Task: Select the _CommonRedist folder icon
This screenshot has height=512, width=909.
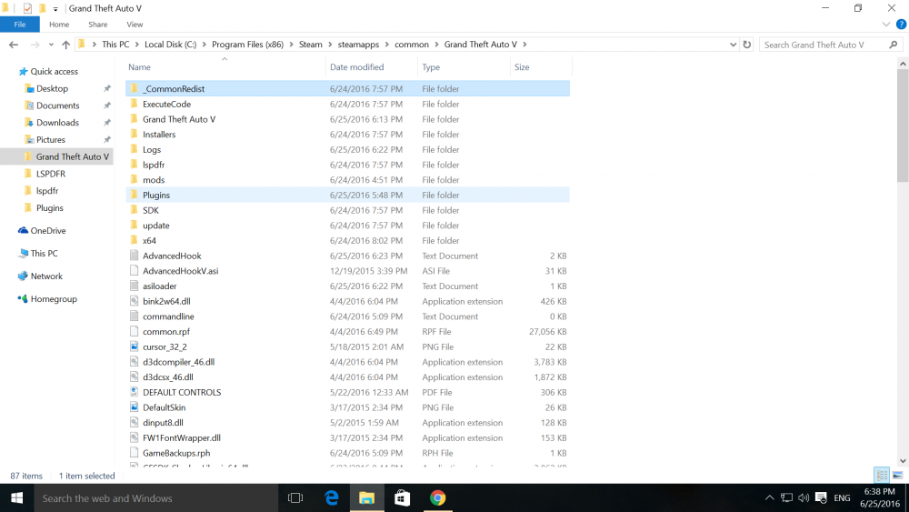Action: [x=134, y=89]
